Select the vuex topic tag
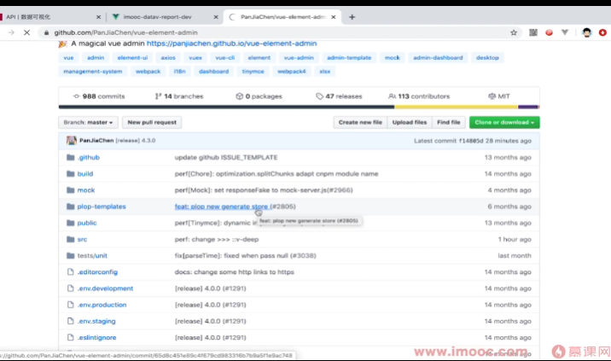 [x=195, y=58]
